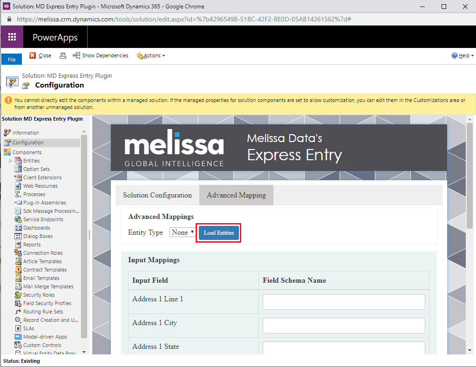Click the Address 1 City schema name field
The height and width of the screenshot is (367, 476).
point(344,326)
